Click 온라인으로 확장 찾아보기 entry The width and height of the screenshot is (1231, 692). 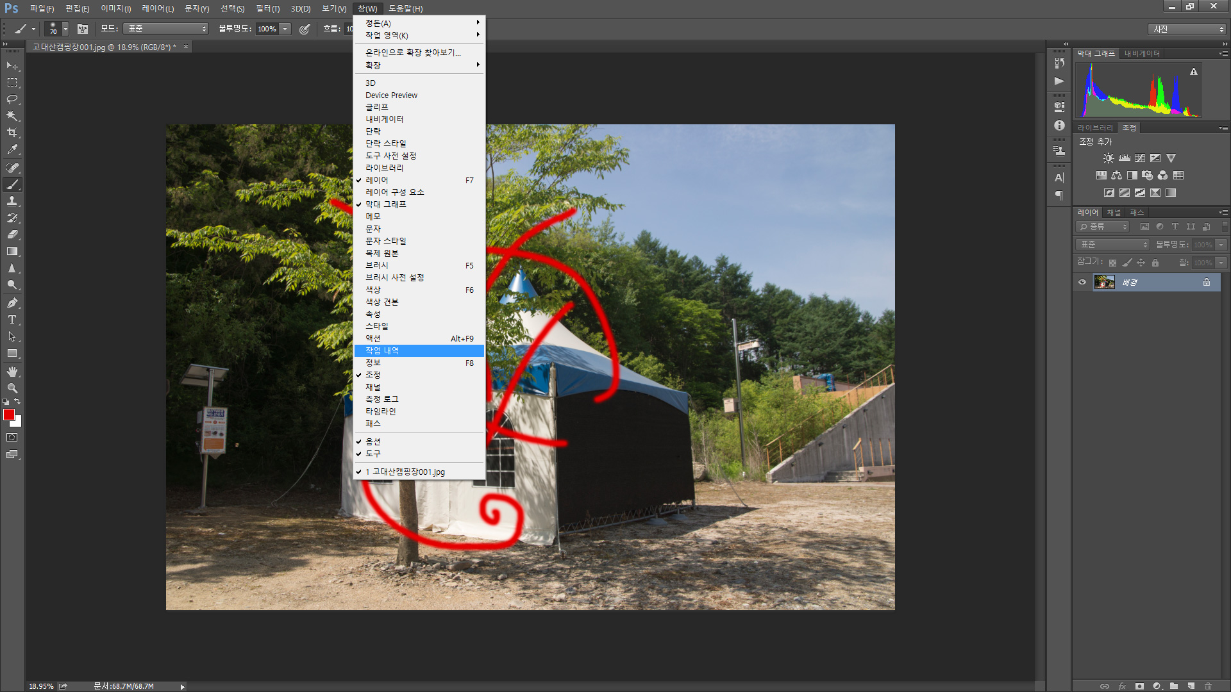click(x=413, y=53)
